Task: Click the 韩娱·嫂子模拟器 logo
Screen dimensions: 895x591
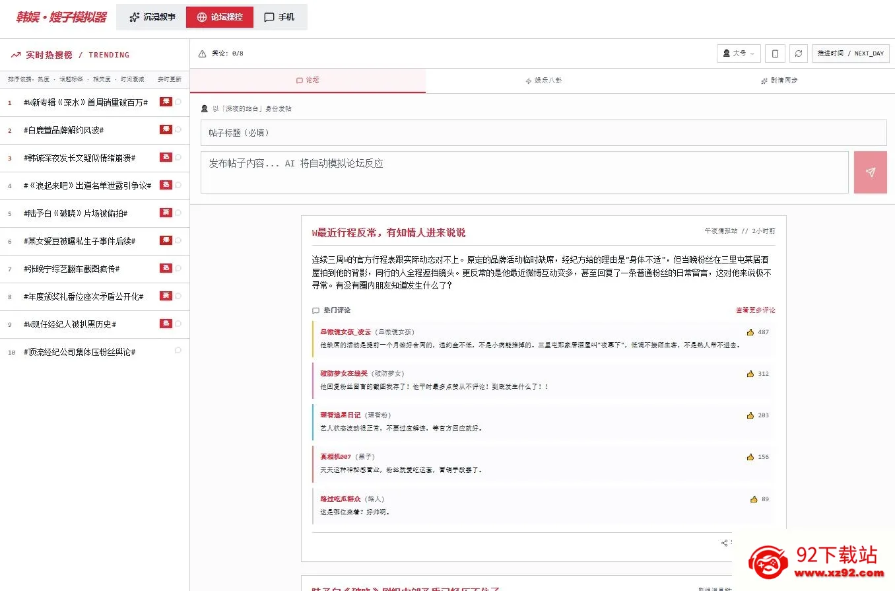Action: [61, 17]
